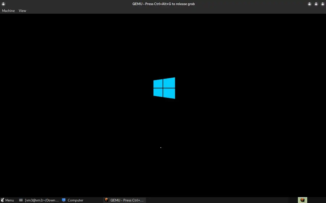
Task: Click the Computer monitor icon in taskbar
Action: point(64,200)
